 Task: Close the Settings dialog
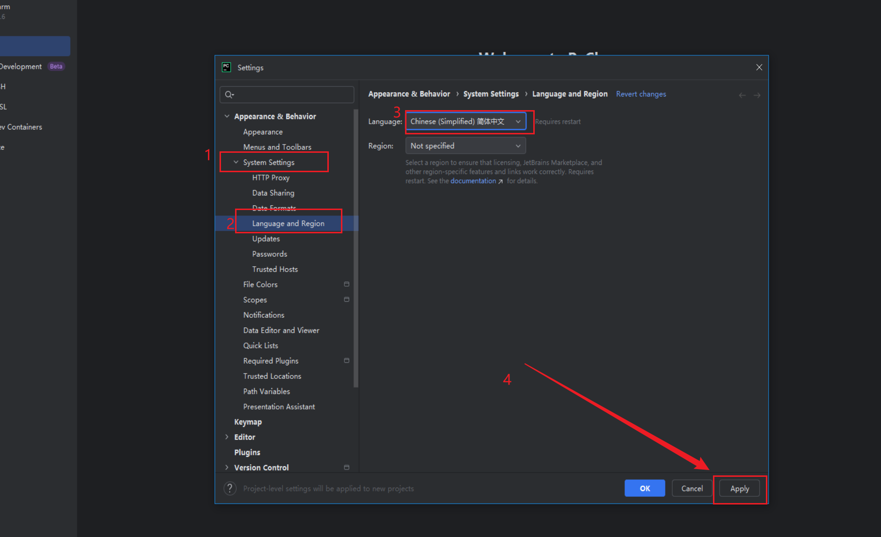(759, 67)
